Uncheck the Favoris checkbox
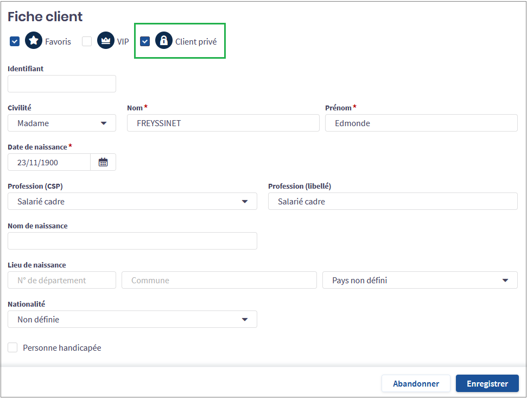 point(15,41)
